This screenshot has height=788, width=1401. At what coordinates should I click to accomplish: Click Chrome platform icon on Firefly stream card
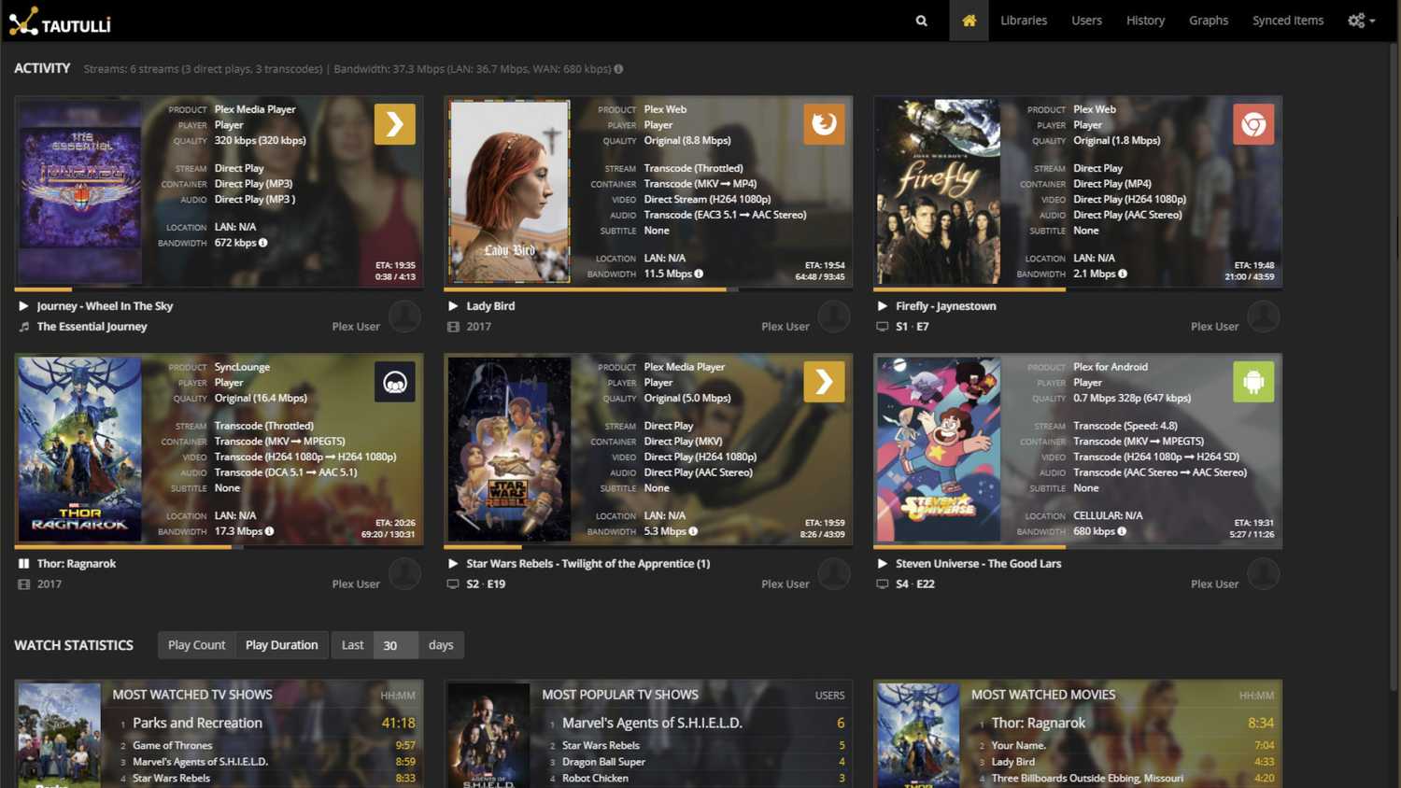[x=1253, y=123]
